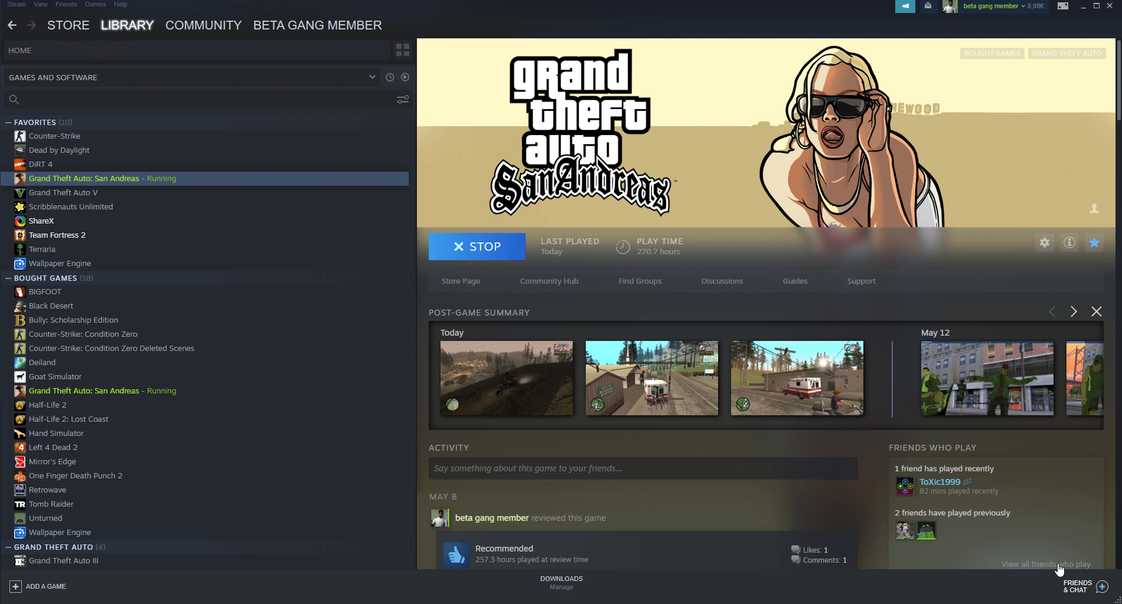Open advanced filter options icon
The width and height of the screenshot is (1122, 604).
tap(403, 100)
